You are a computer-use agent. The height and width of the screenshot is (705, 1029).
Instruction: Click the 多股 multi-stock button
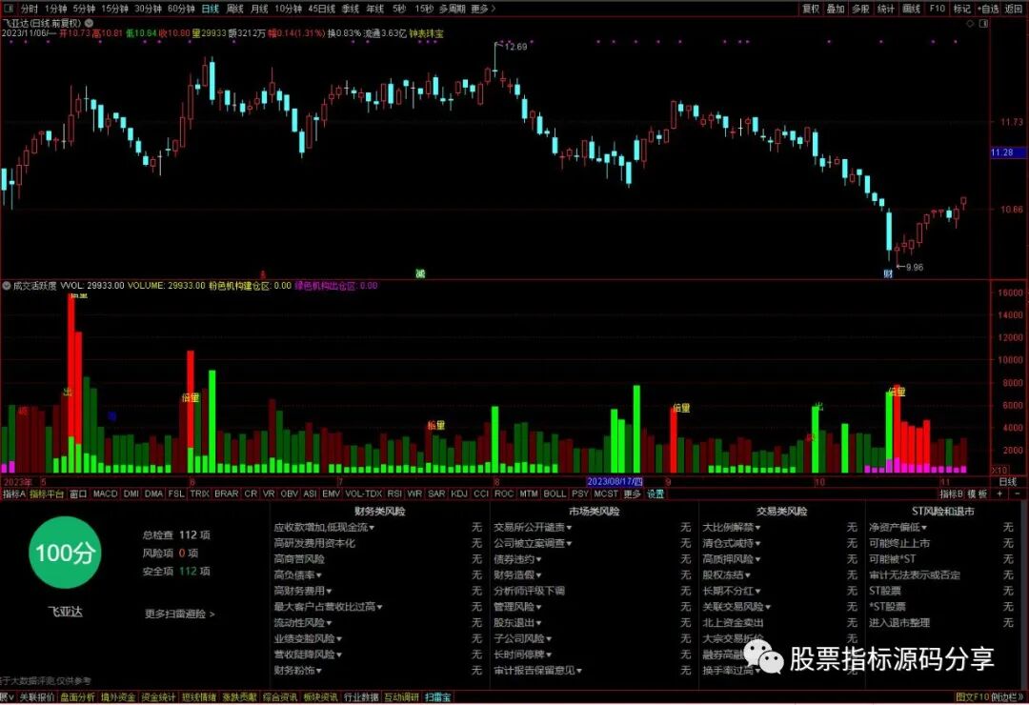[860, 9]
